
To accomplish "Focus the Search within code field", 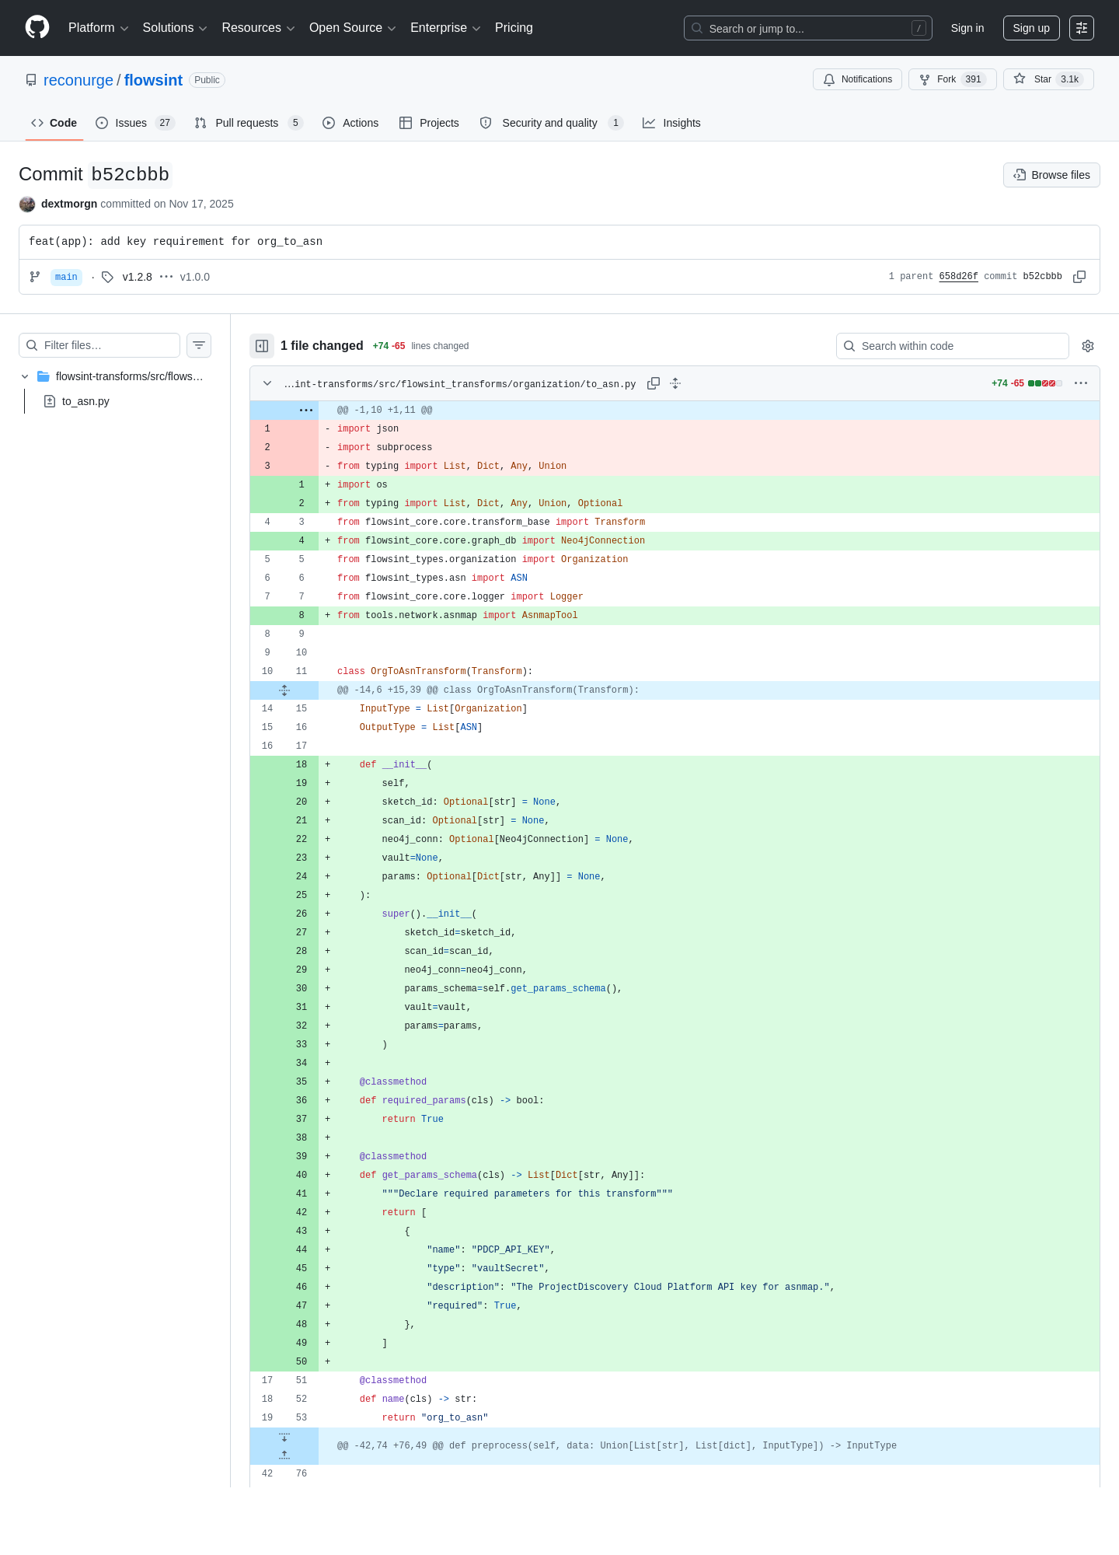I will click(x=953, y=346).
